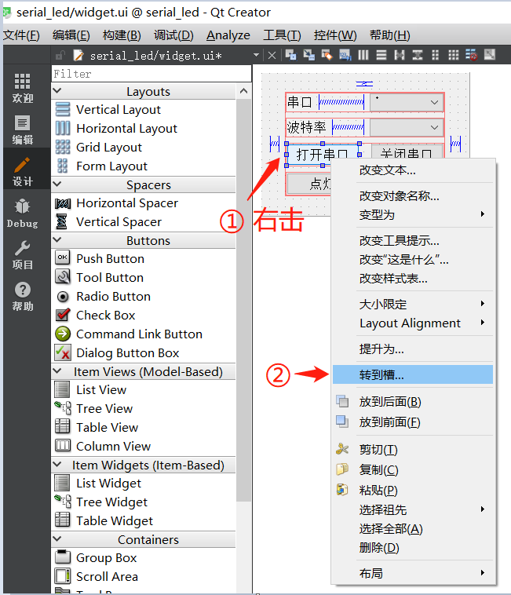The height and width of the screenshot is (595, 511).
Task: Apply Lay Out Vertically from toolbar
Action: click(x=381, y=56)
